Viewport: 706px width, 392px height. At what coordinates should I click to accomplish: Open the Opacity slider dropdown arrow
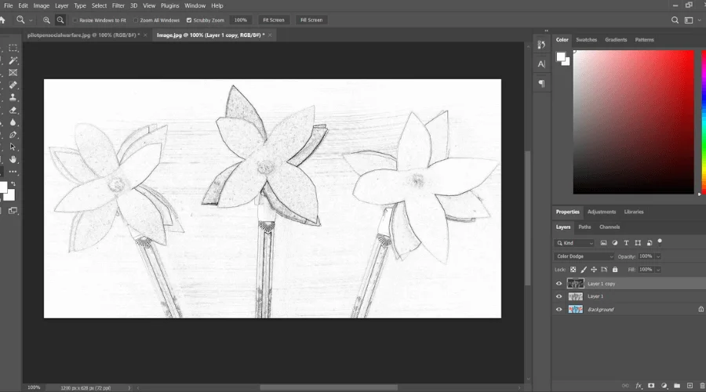pos(658,256)
